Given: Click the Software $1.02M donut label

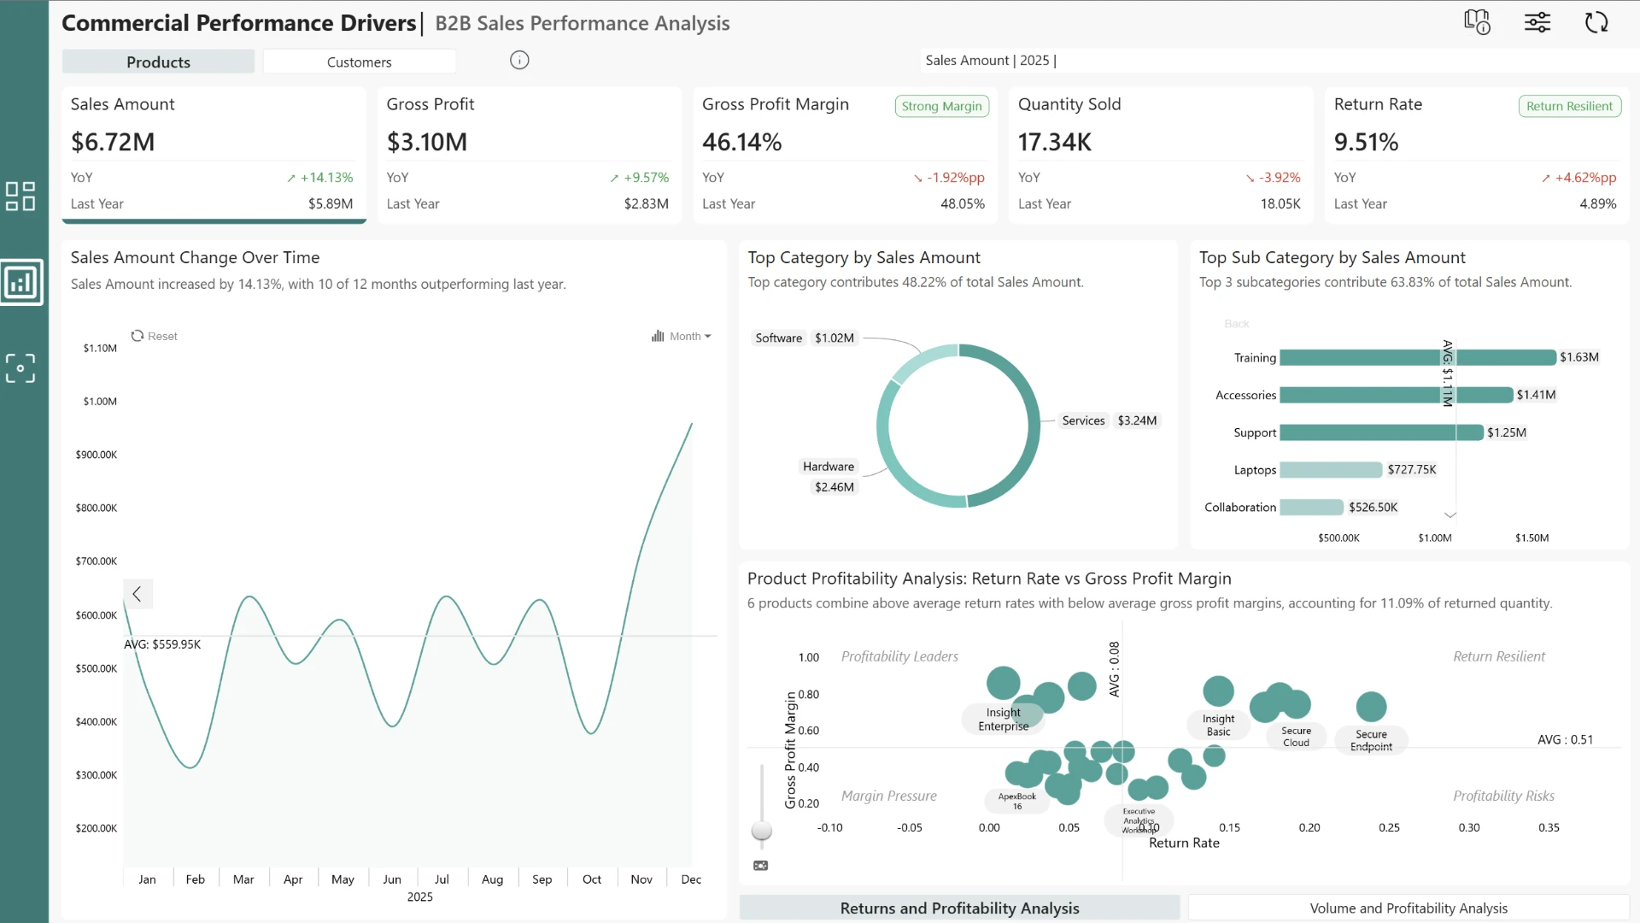Looking at the screenshot, I should coord(804,338).
